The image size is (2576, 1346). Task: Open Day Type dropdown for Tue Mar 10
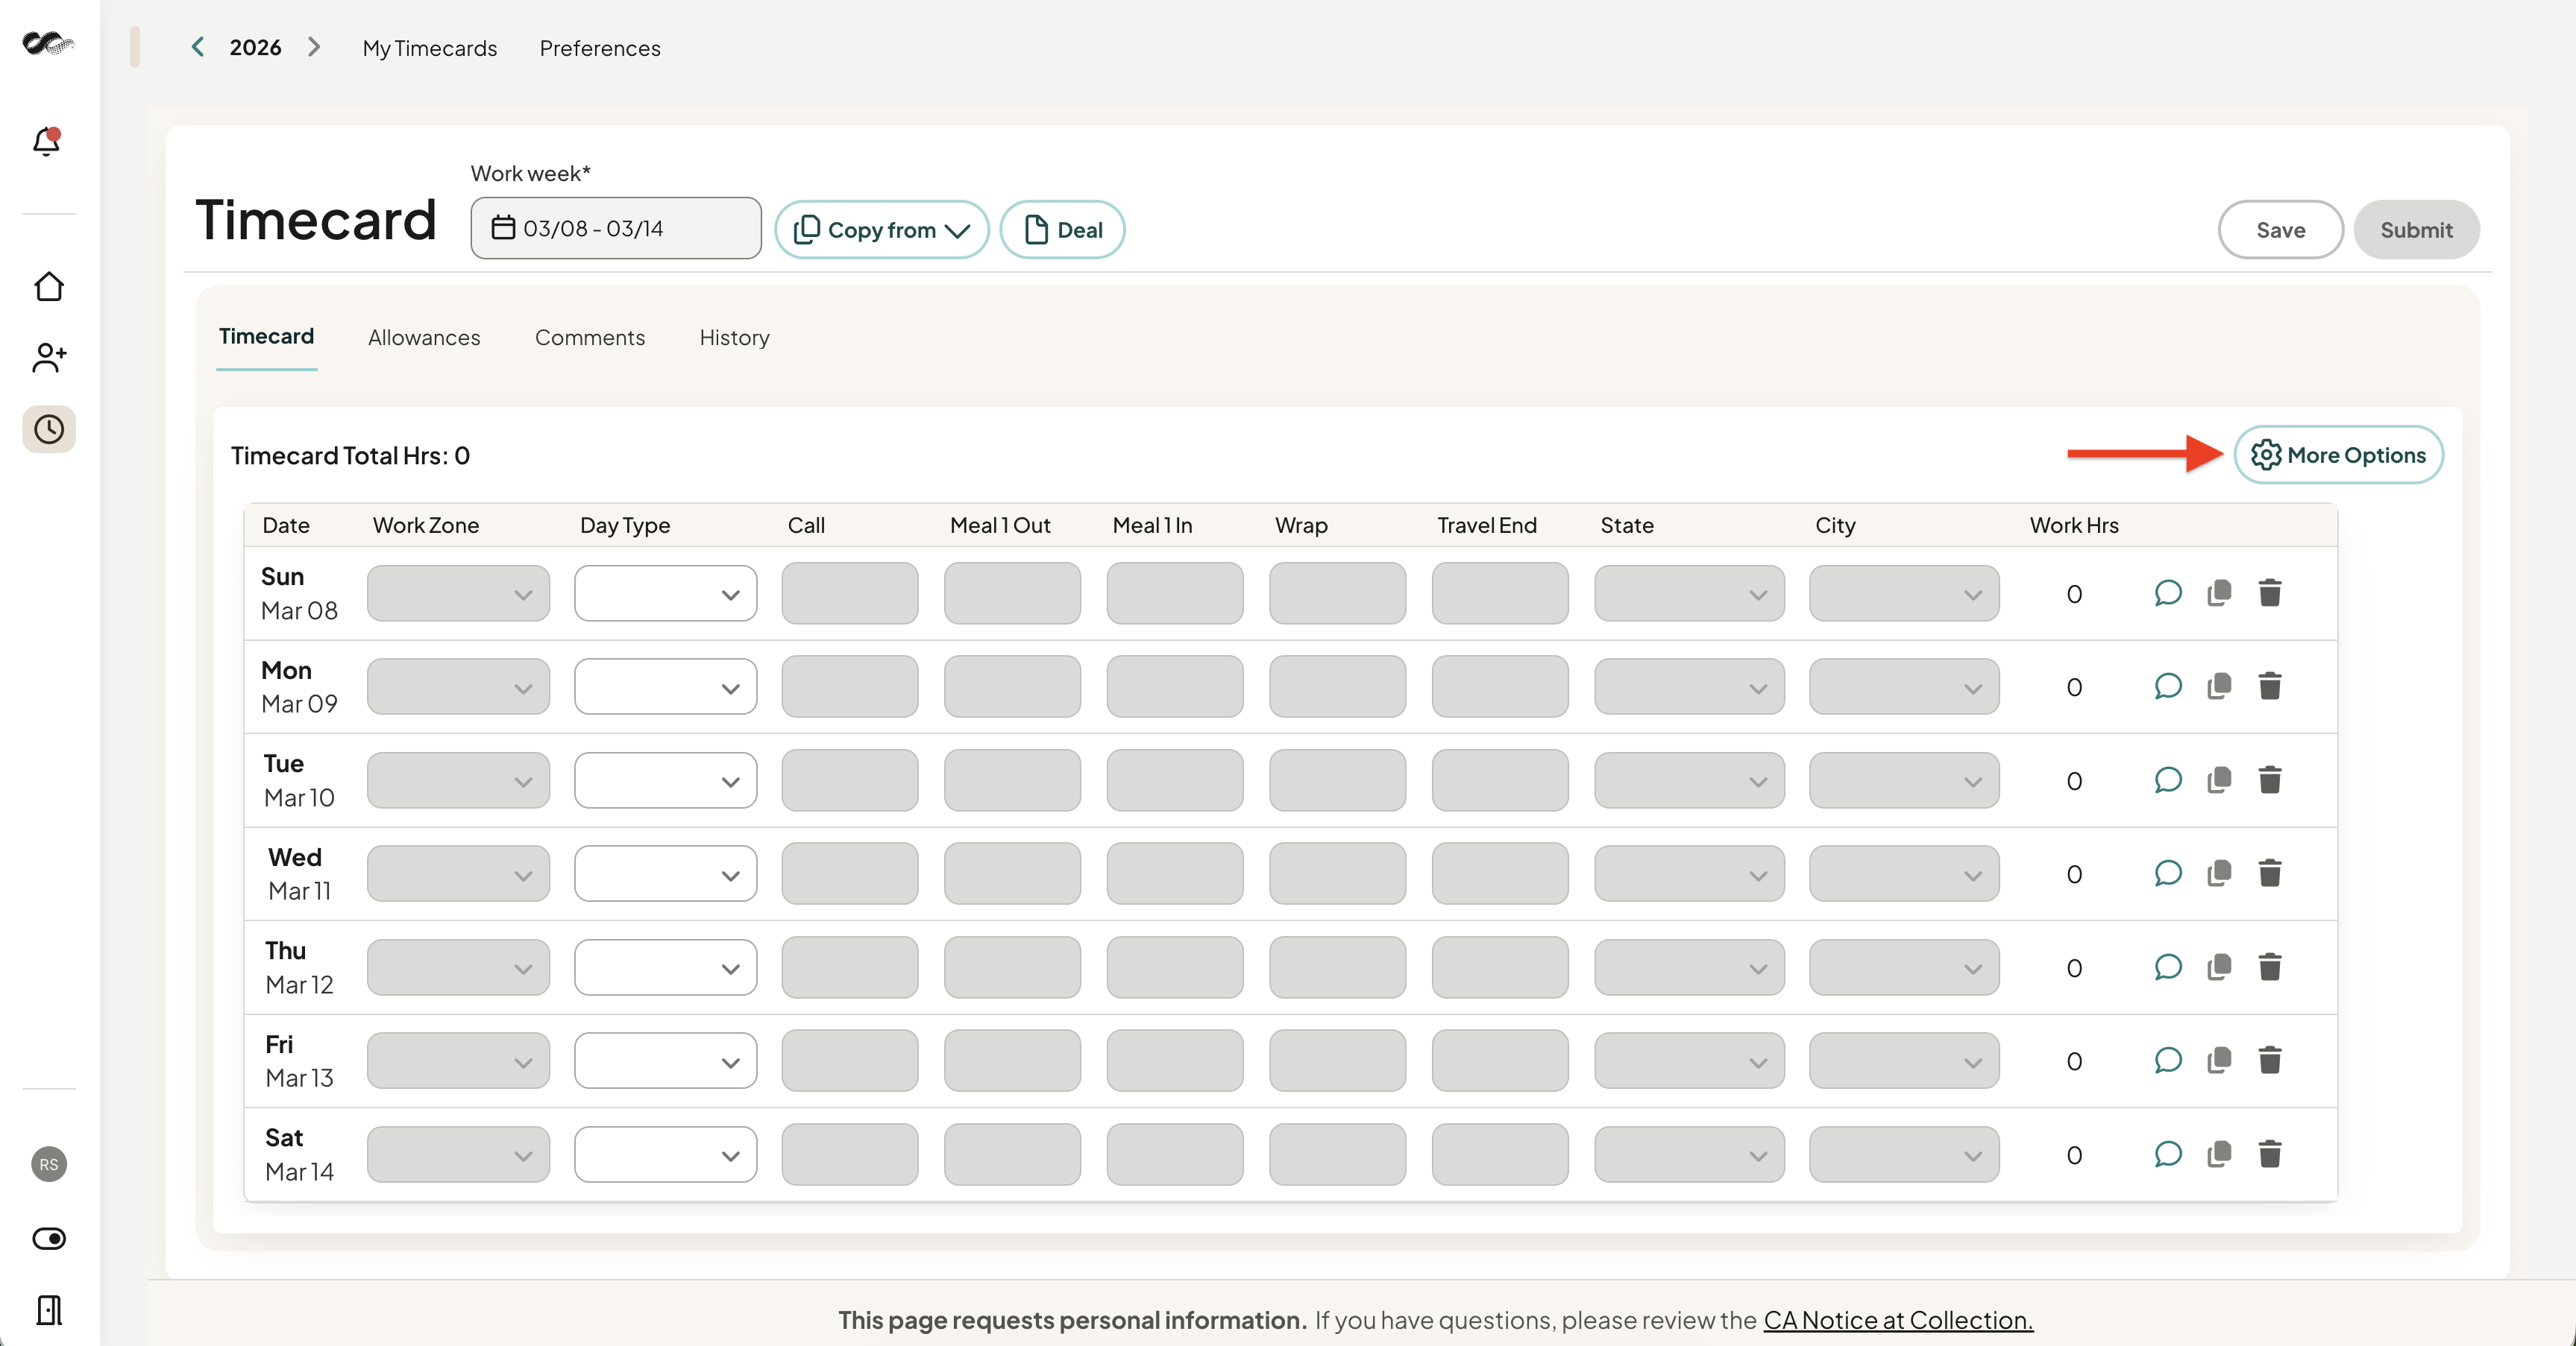665,780
